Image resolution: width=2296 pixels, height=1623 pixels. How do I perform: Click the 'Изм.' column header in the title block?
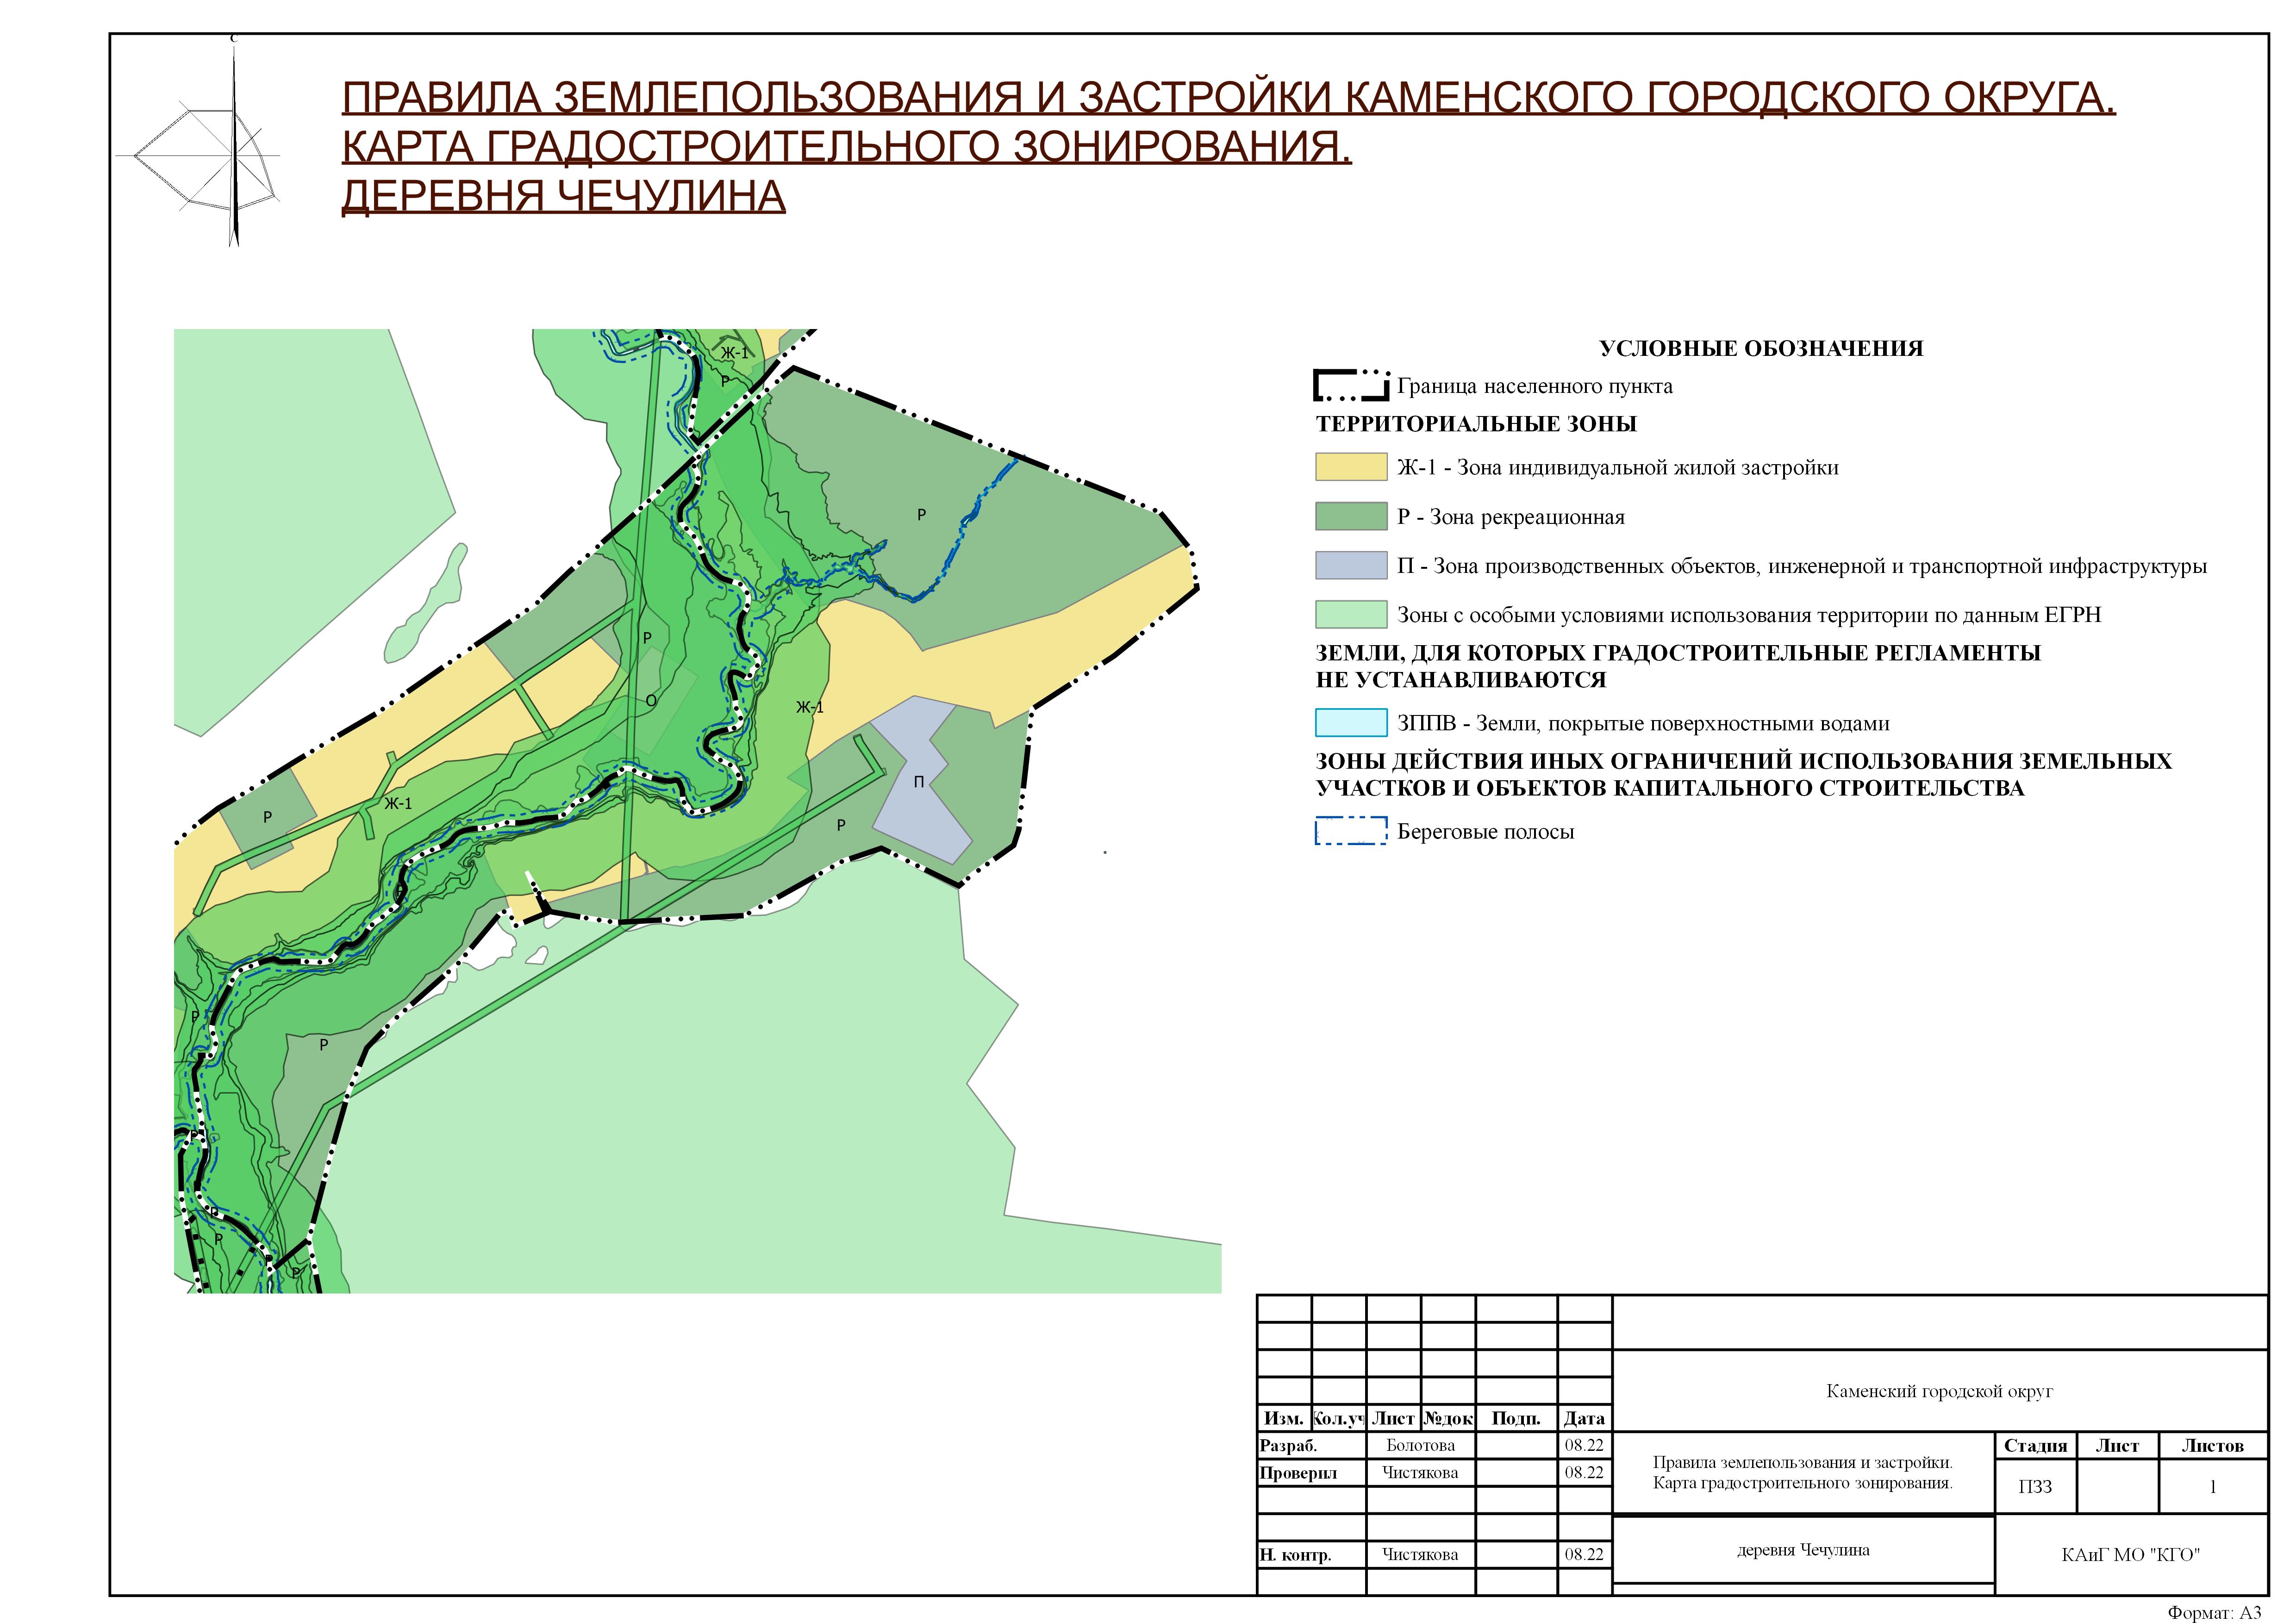1284,1418
